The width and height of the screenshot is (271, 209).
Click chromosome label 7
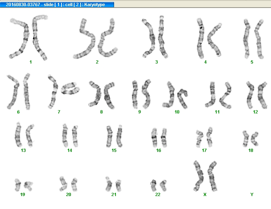point(59,112)
